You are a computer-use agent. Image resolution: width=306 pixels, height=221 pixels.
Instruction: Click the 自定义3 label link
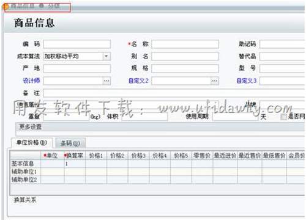click(x=247, y=81)
